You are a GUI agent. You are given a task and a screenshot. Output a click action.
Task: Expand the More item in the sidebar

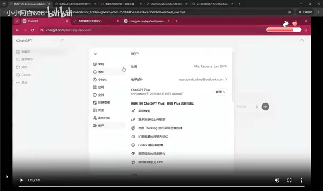click(x=22, y=83)
